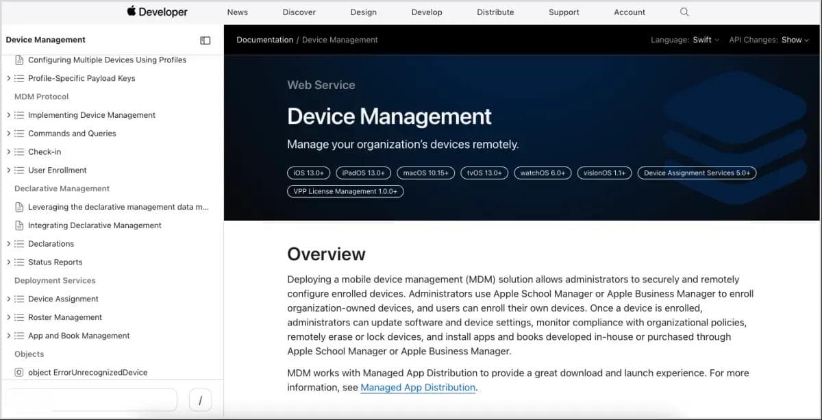Open the Account menu
Image resolution: width=822 pixels, height=420 pixels.
click(630, 12)
